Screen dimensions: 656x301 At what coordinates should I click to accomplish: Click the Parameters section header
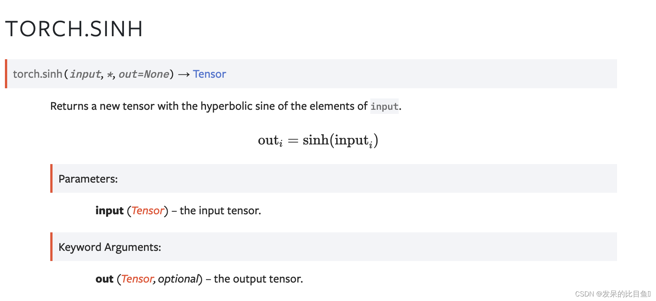[88, 179]
